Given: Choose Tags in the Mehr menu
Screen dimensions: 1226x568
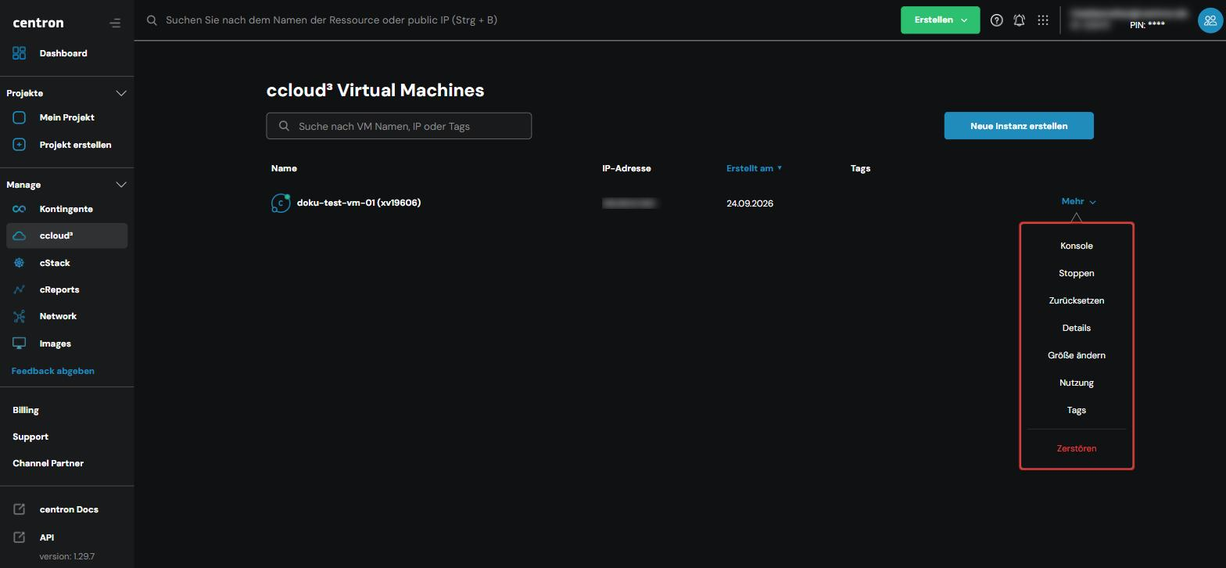Looking at the screenshot, I should coord(1077,410).
